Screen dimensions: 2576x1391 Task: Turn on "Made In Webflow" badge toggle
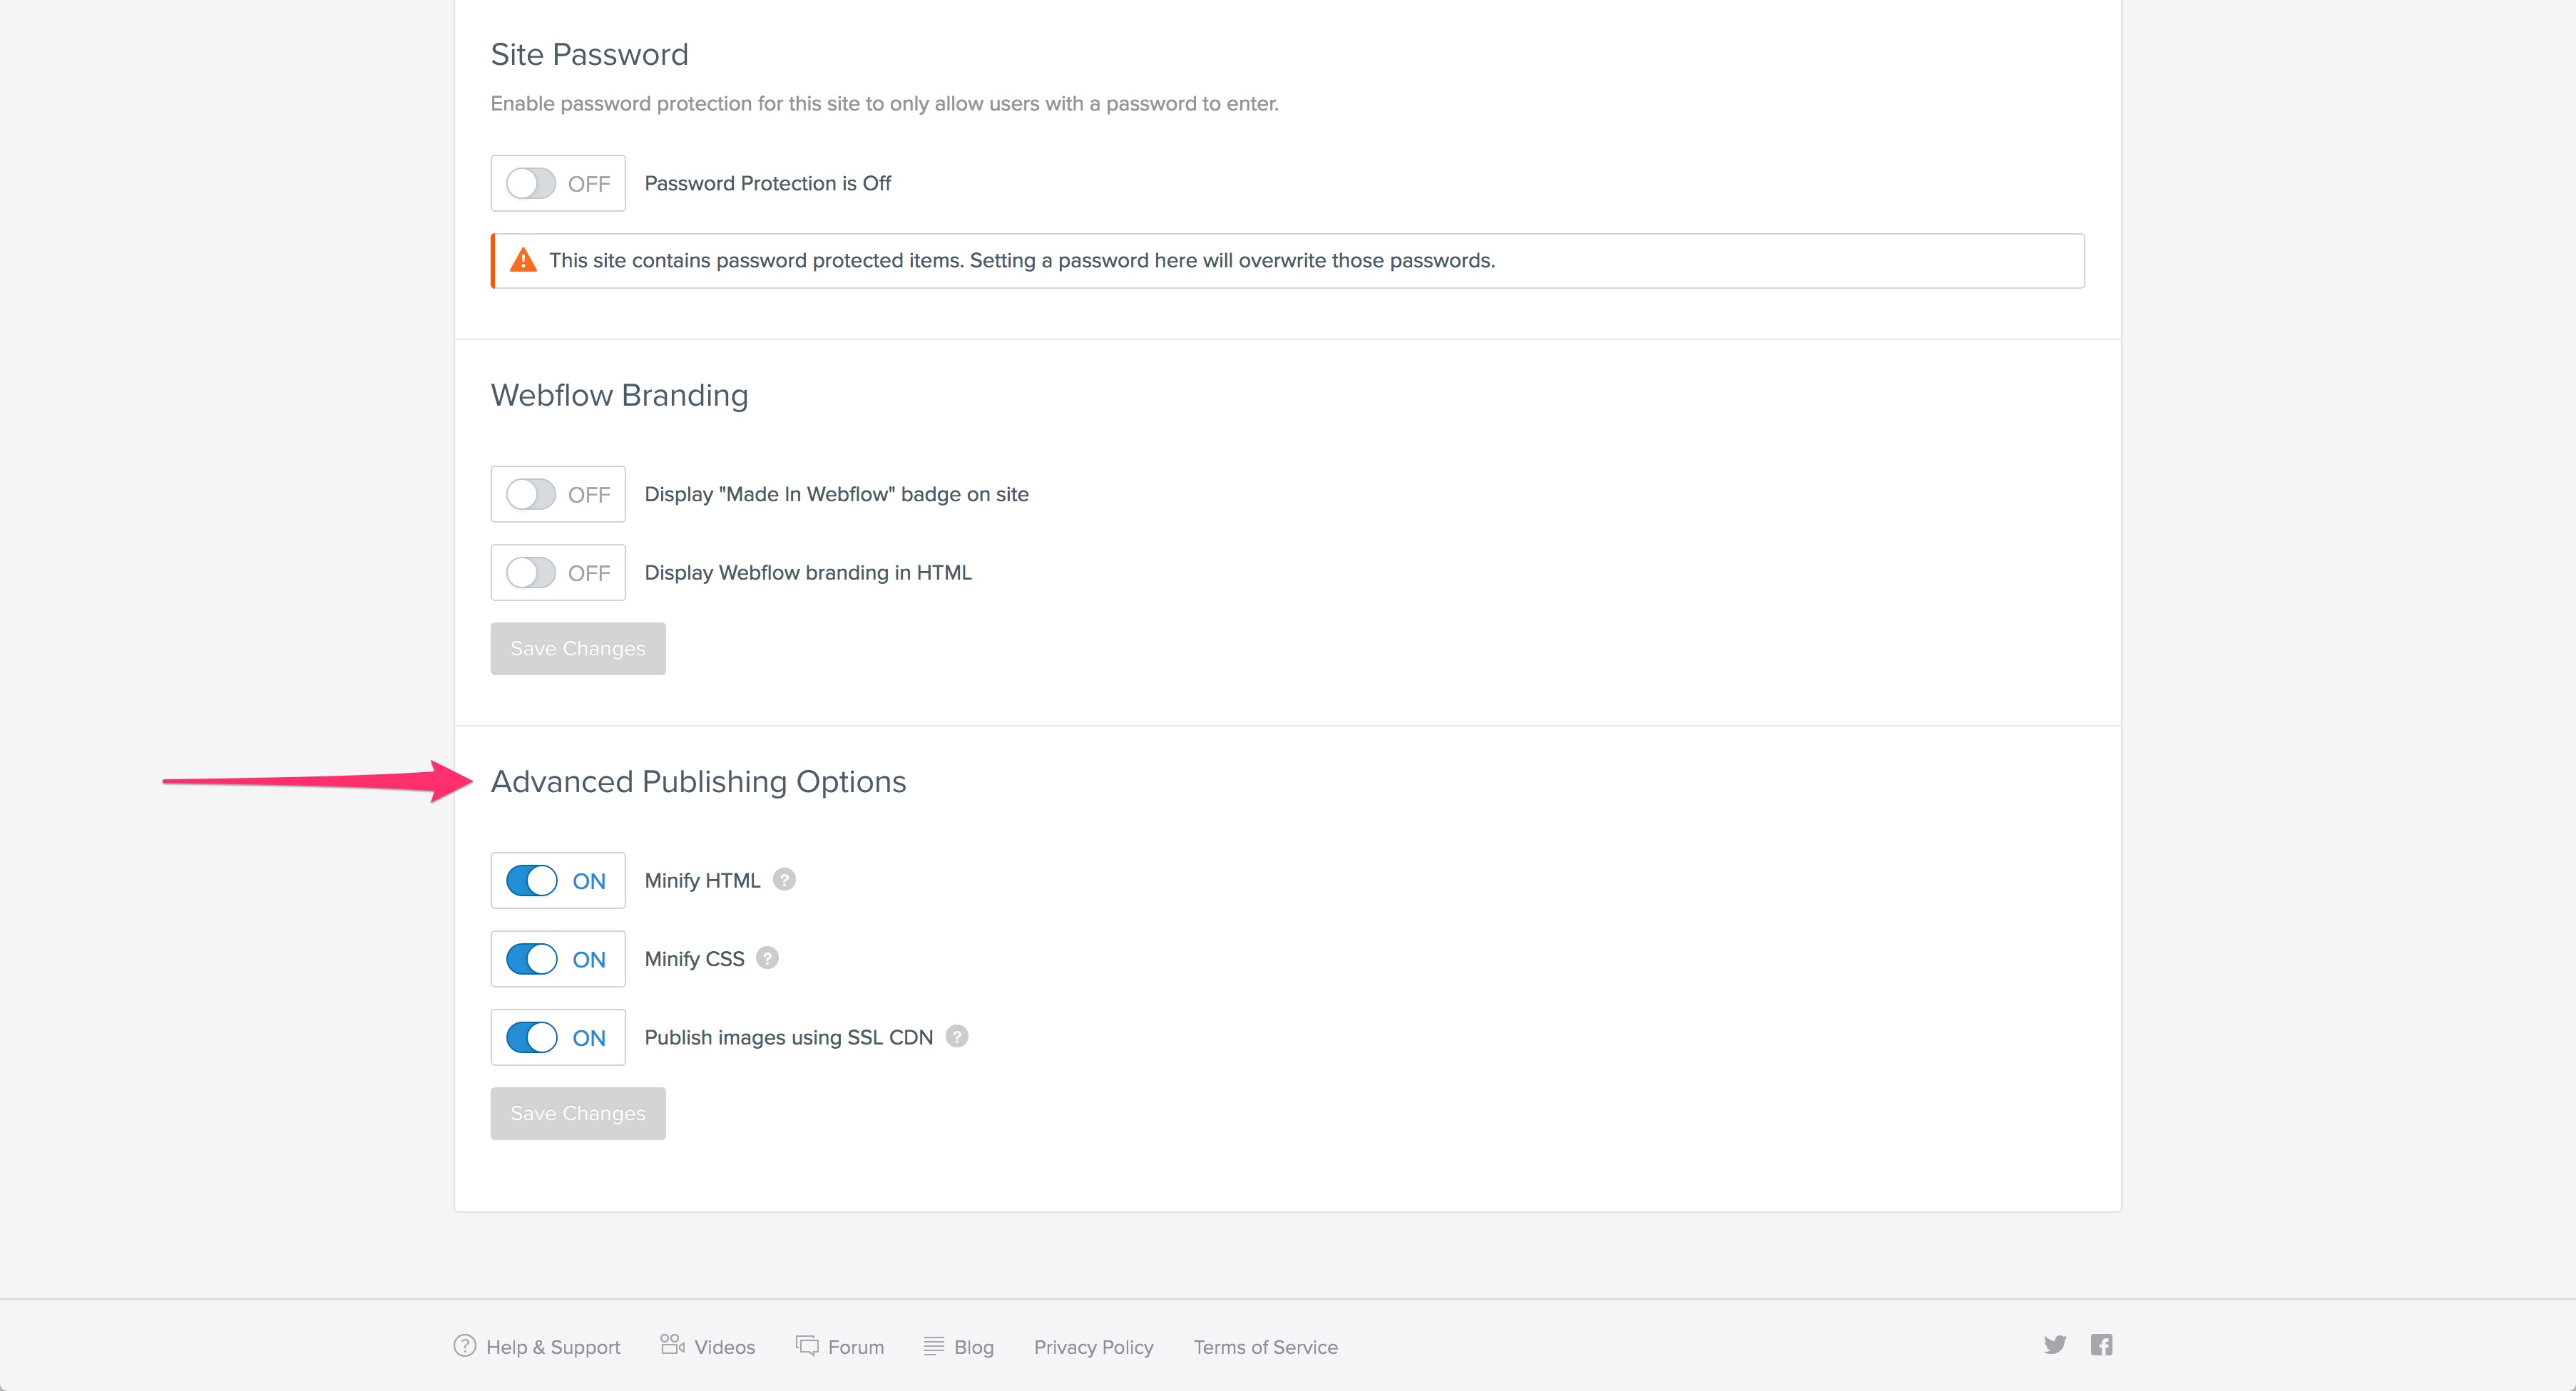(x=531, y=494)
